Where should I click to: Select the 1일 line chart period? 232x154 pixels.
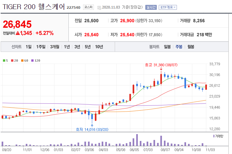coord(29,47)
